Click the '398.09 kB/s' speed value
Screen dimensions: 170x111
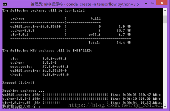(x=150, y=99)
